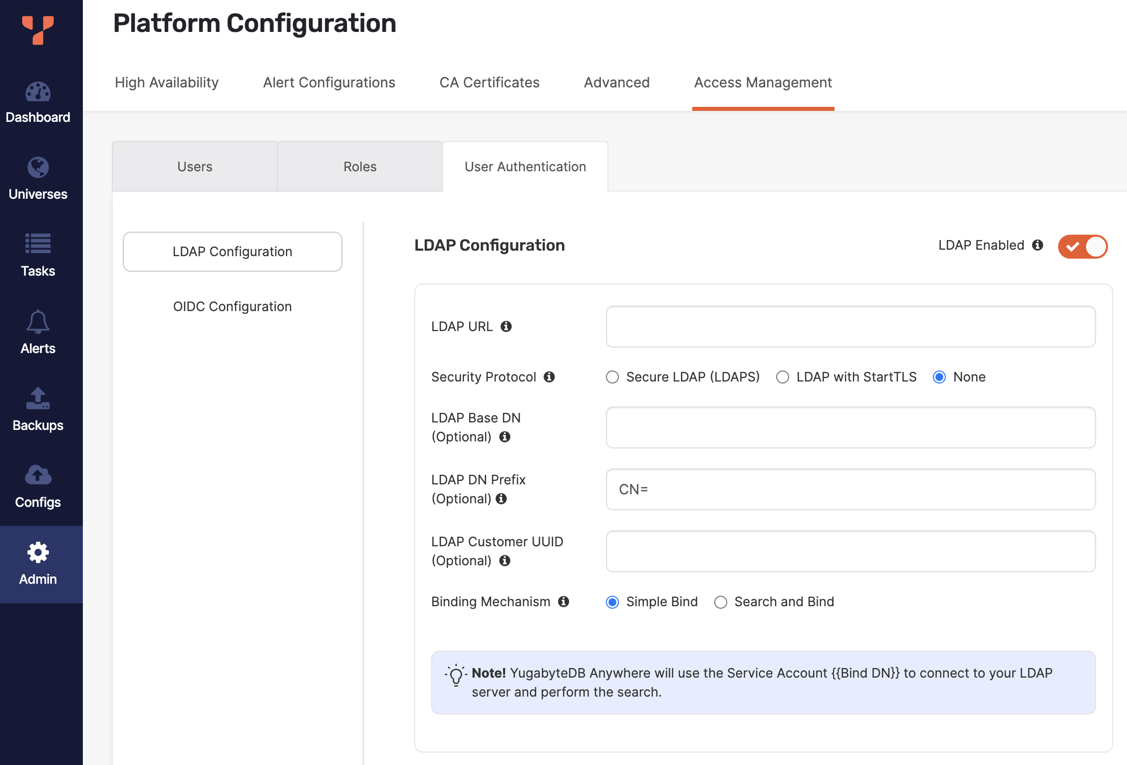The height and width of the screenshot is (765, 1127).
Task: Select LDAP Configuration in the left panel
Action: click(x=232, y=251)
